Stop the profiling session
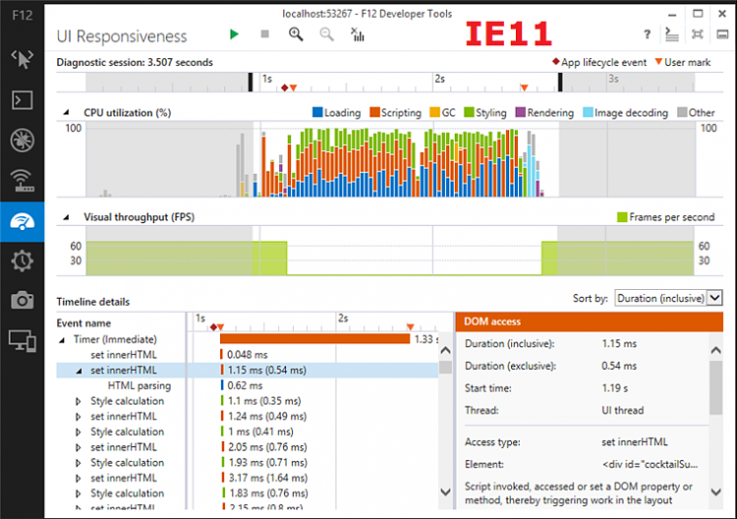Screen dimensions: 737x519 pos(265,33)
